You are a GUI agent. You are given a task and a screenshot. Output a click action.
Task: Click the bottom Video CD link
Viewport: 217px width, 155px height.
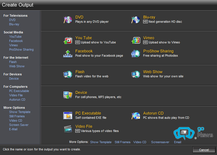140,142
